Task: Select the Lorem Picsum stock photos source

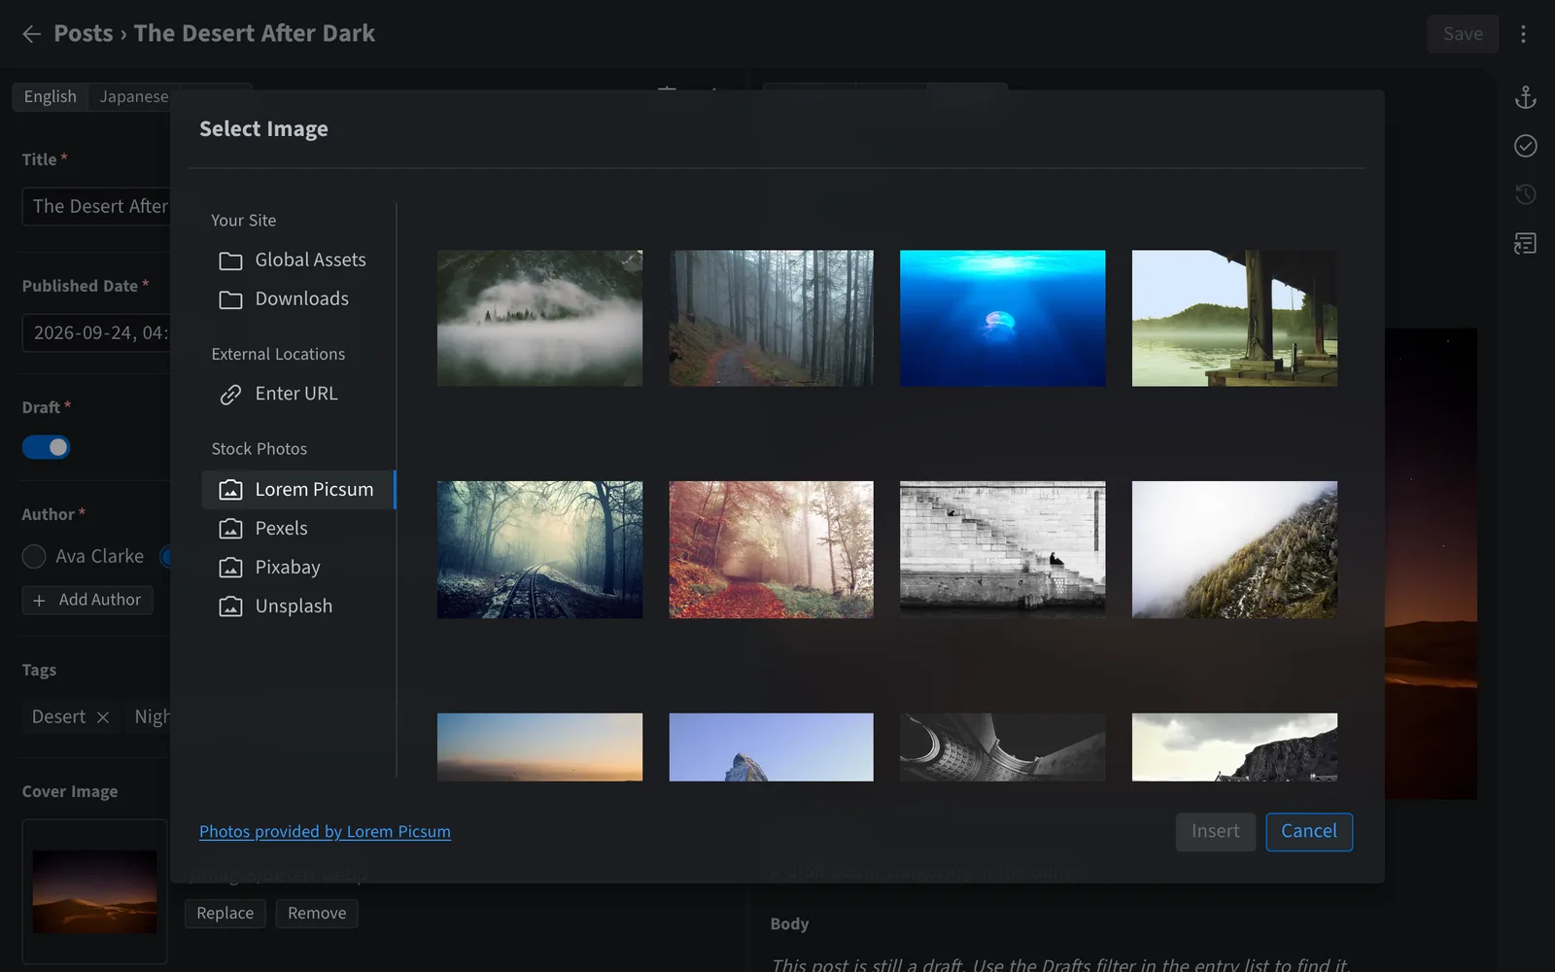Action: pos(297,489)
